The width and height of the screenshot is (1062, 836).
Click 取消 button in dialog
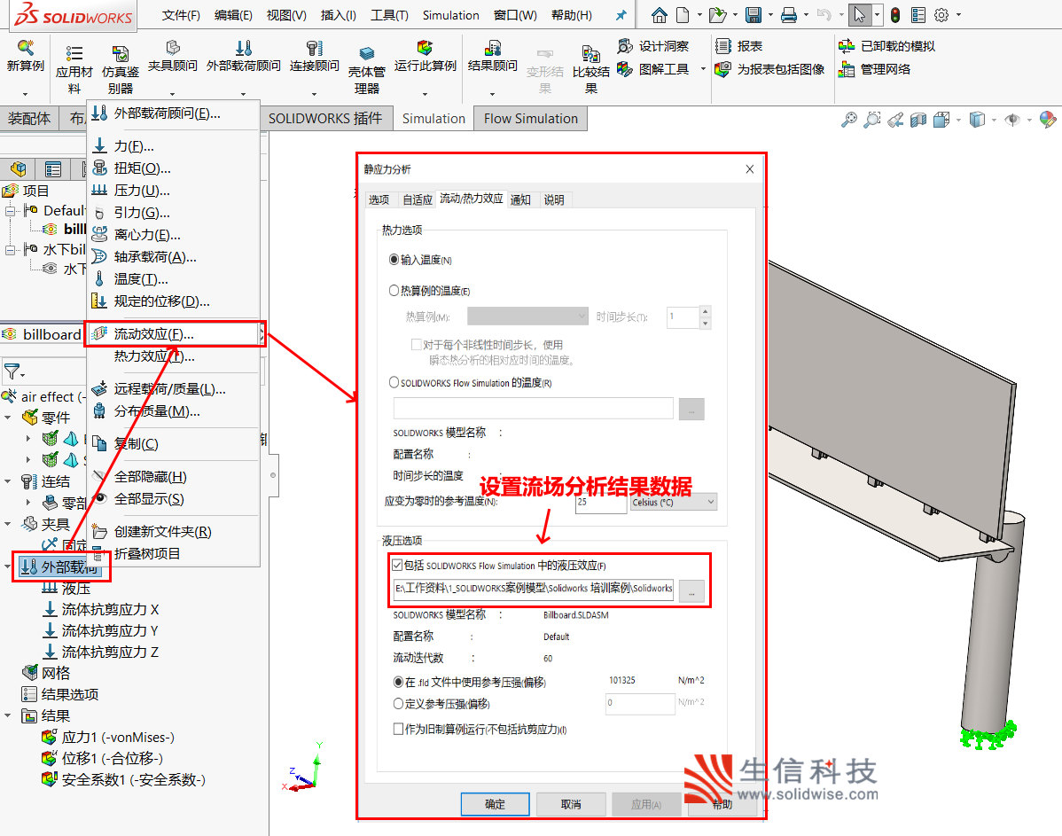click(571, 804)
